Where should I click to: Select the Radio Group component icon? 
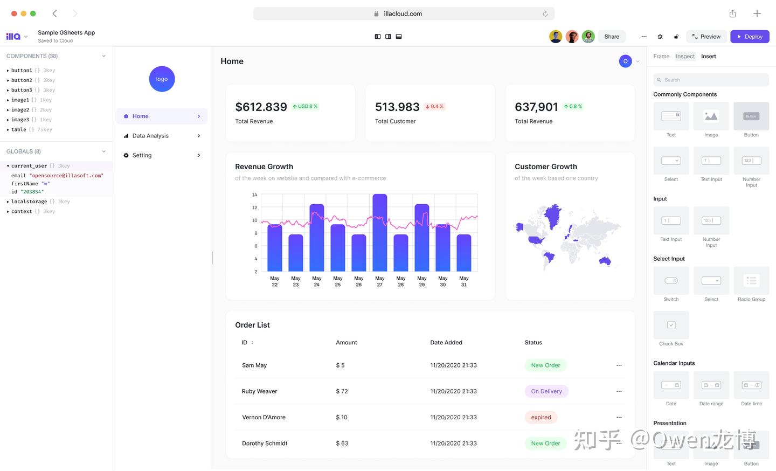751,280
